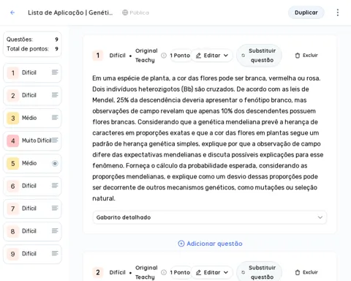Click the chevron arrow of Gabarito detalhado
Screen dimensions: 351x281
click(320, 217)
